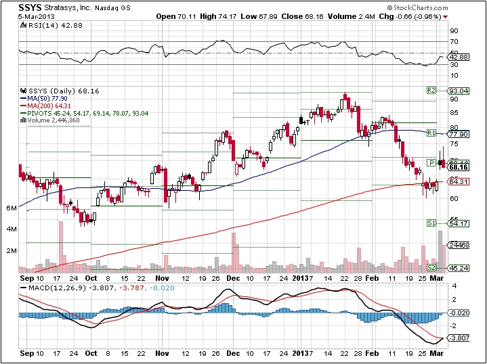Image resolution: width=487 pixels, height=364 pixels.
Task: Click the MA(200) 64.31 legend text
Action: coord(49,106)
